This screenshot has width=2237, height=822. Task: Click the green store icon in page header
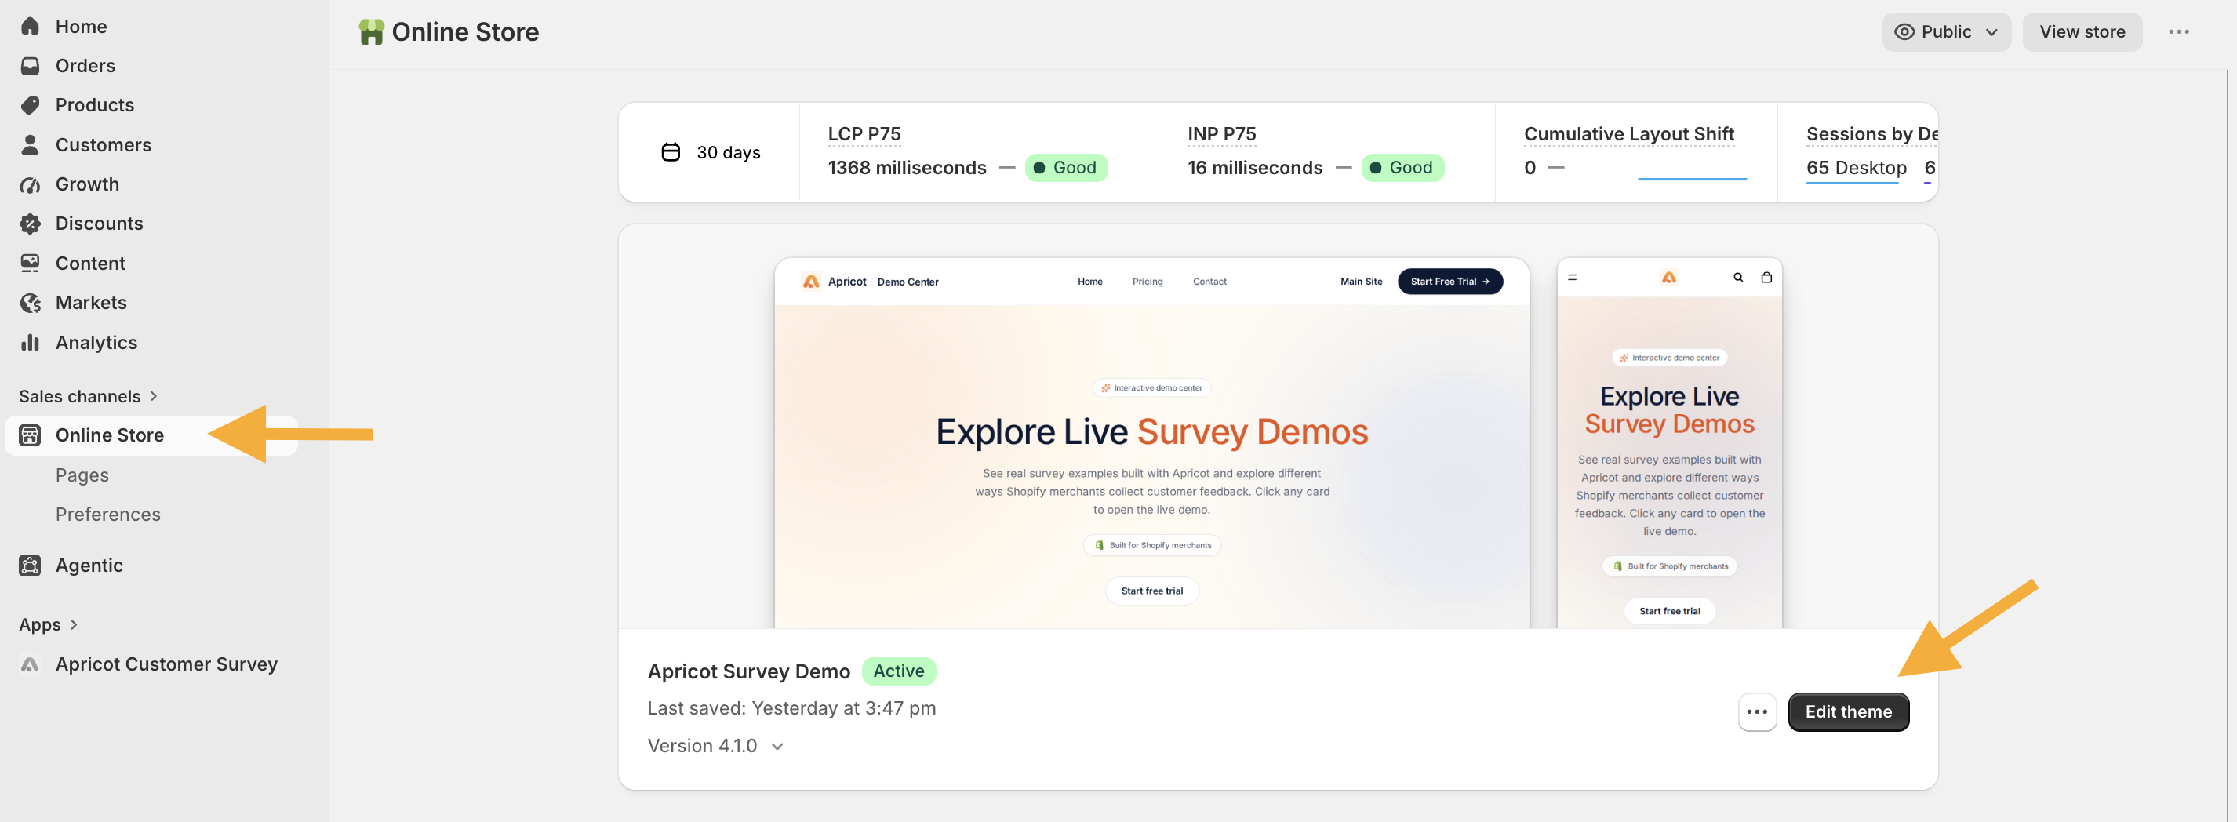click(372, 32)
